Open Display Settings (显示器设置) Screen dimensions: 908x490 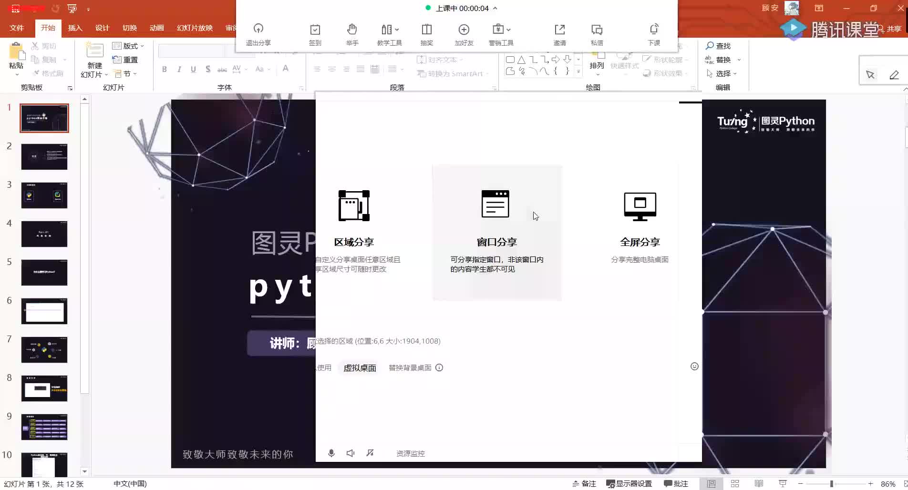pos(629,483)
